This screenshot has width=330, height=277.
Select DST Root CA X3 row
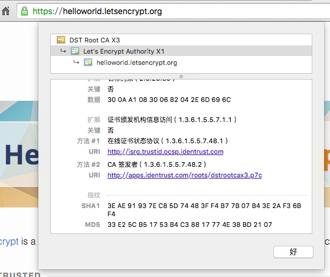[x=181, y=40]
